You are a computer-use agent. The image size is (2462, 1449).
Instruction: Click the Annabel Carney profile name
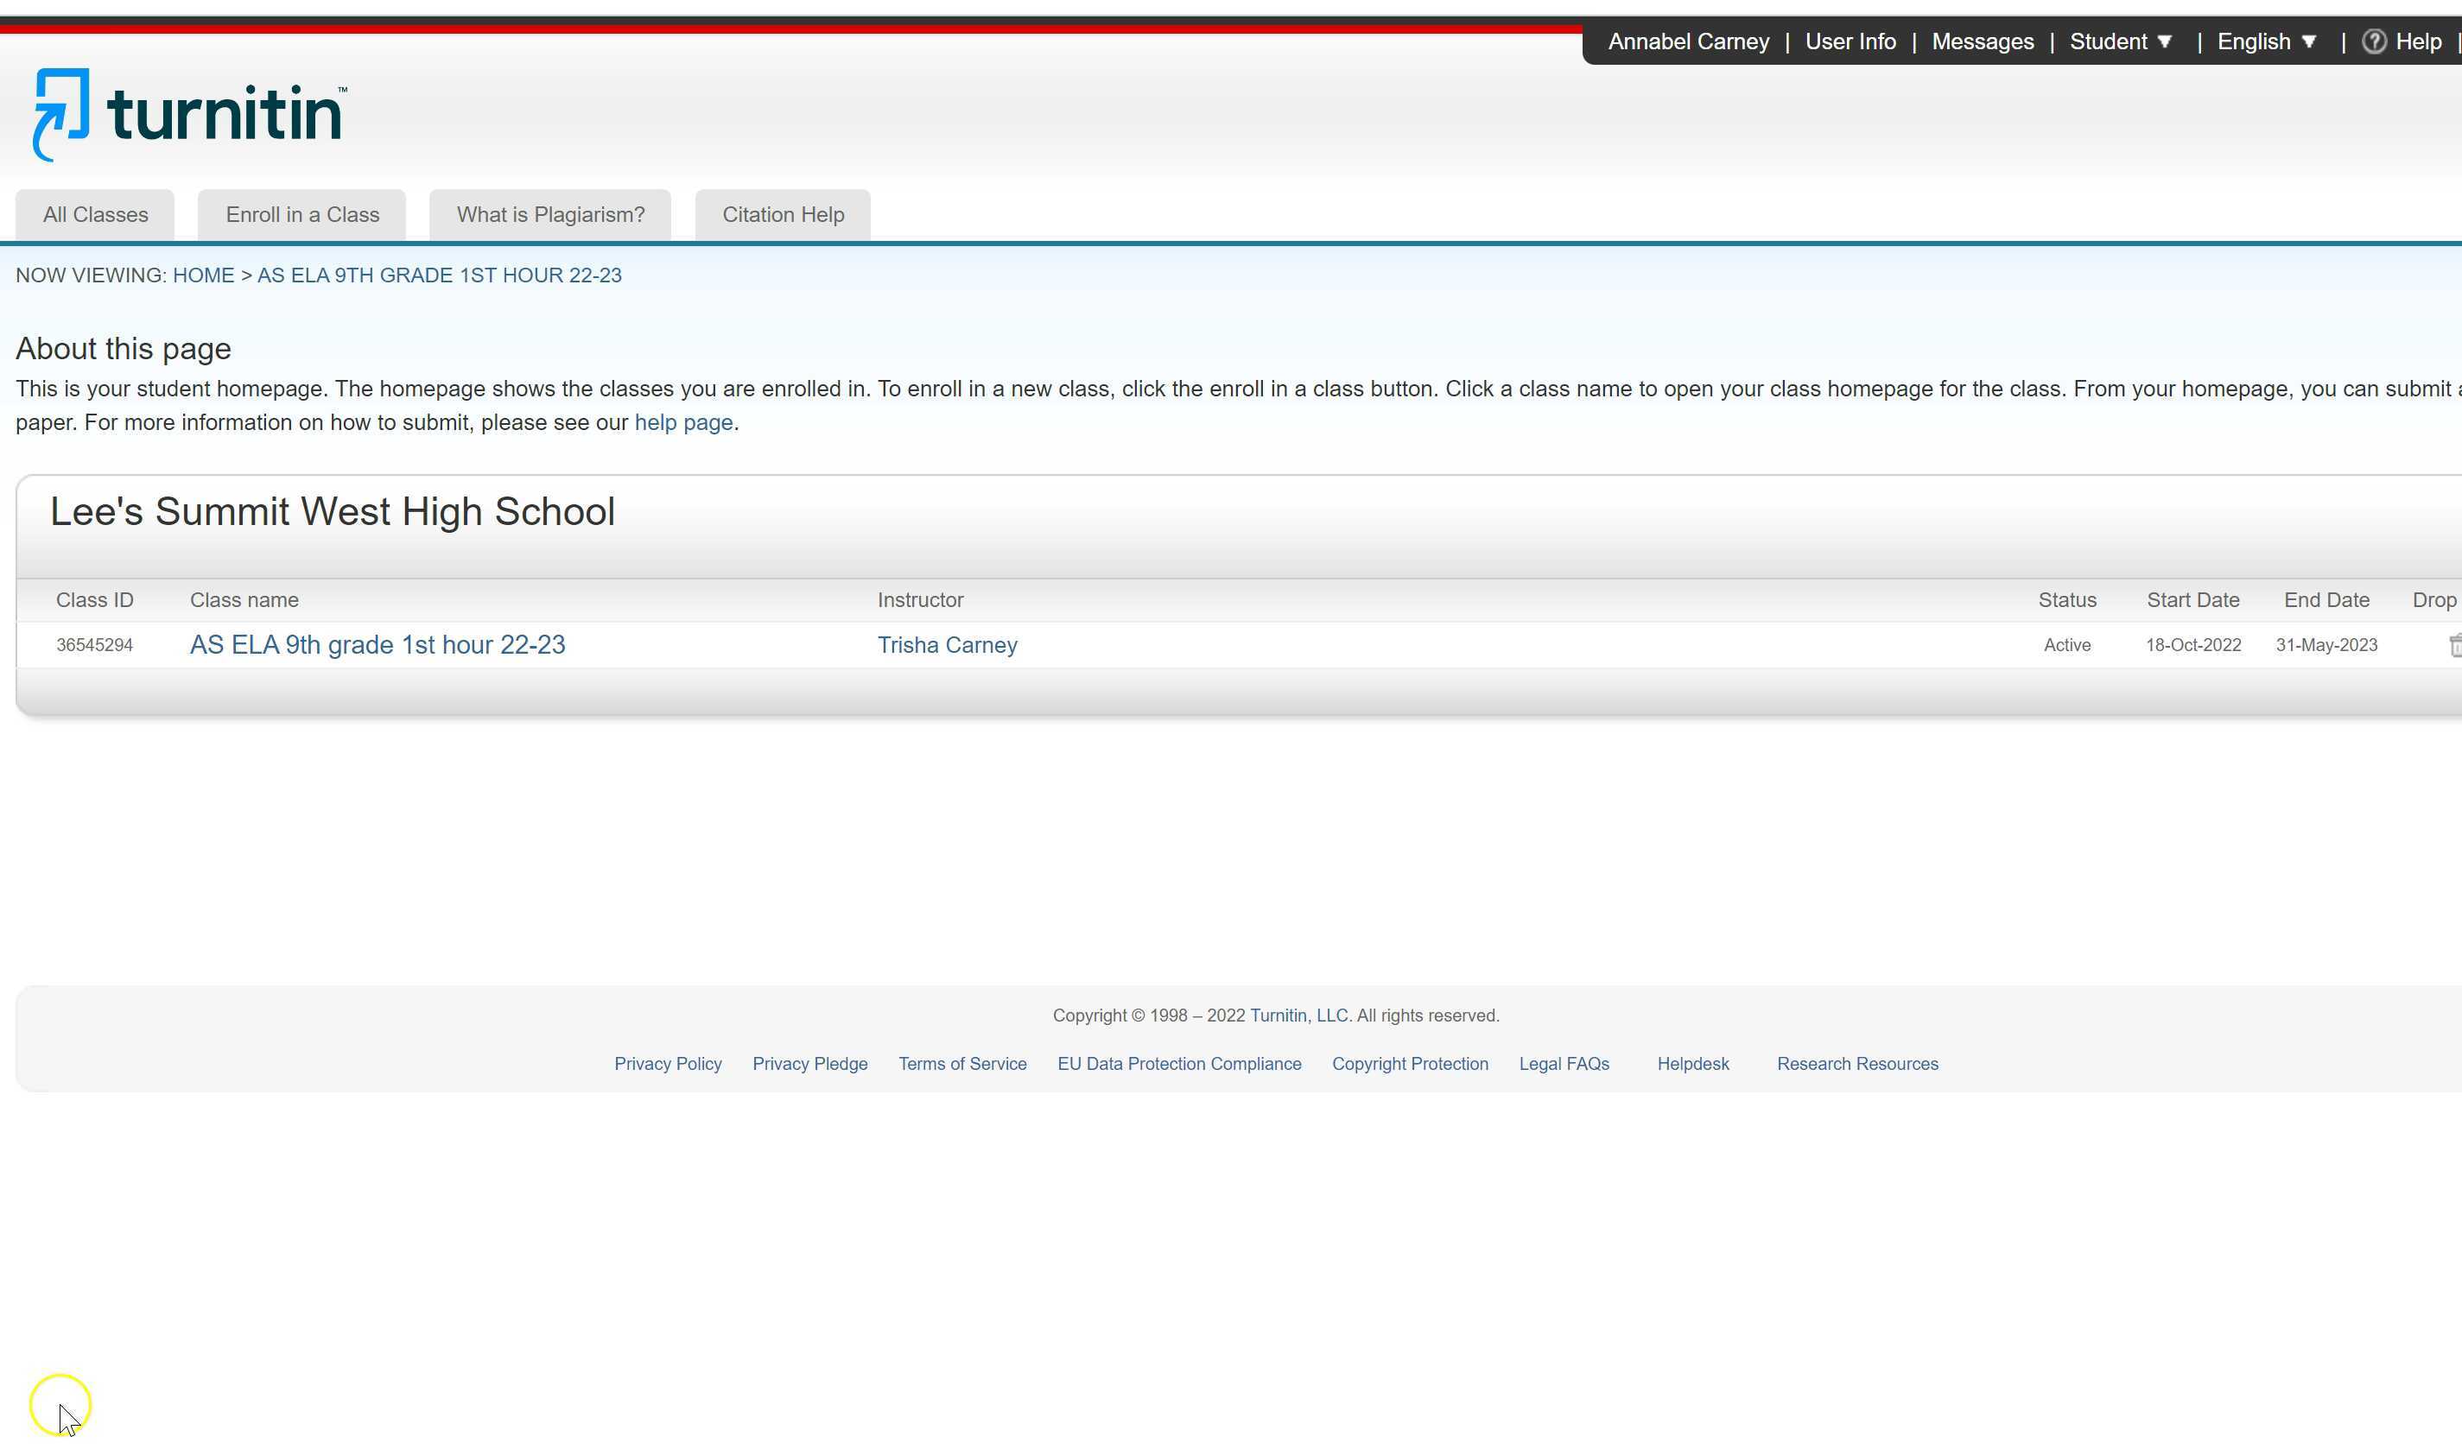(x=1687, y=41)
